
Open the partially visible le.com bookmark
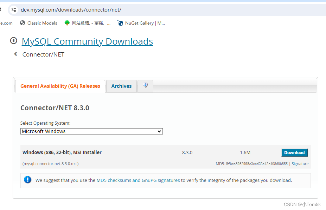6,23
